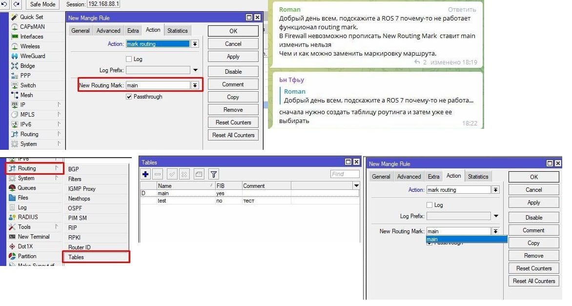
Task: Open the column chooser dropdown in Tables window
Action: (356, 185)
